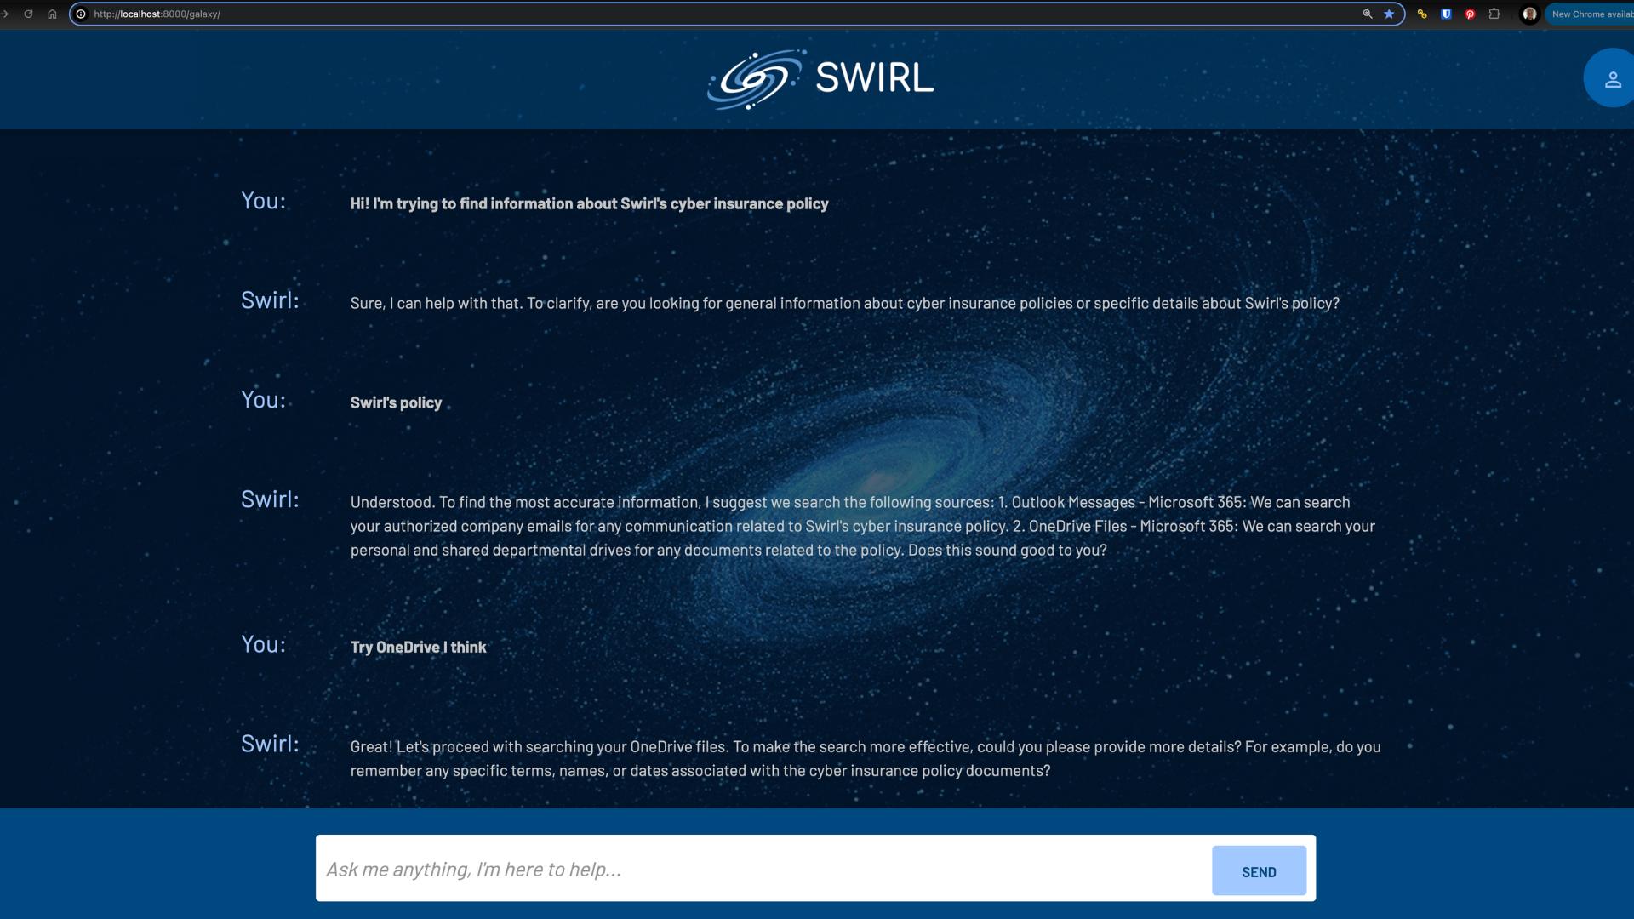Screen dimensions: 1634x919
Task: Click 'Swirl:' label beside 'Understood' reply
Action: point(270,499)
